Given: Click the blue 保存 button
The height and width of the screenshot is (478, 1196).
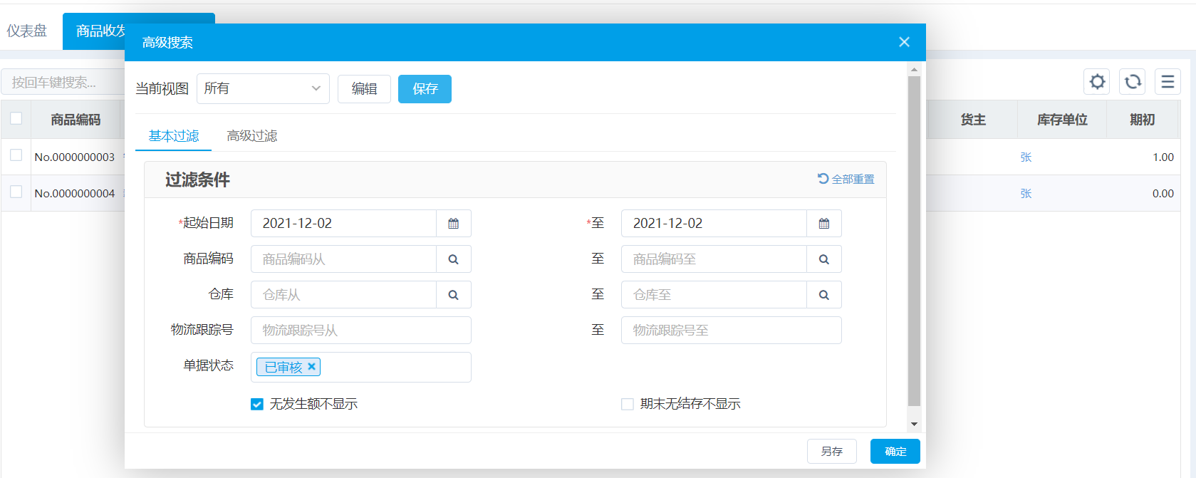Looking at the screenshot, I should click(425, 89).
